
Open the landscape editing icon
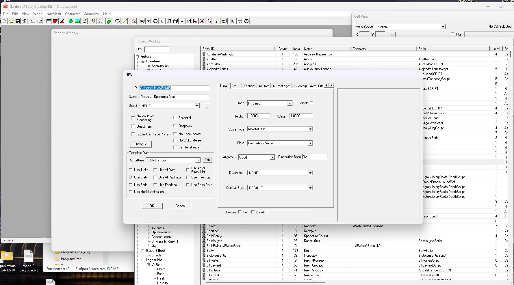[x=77, y=21]
